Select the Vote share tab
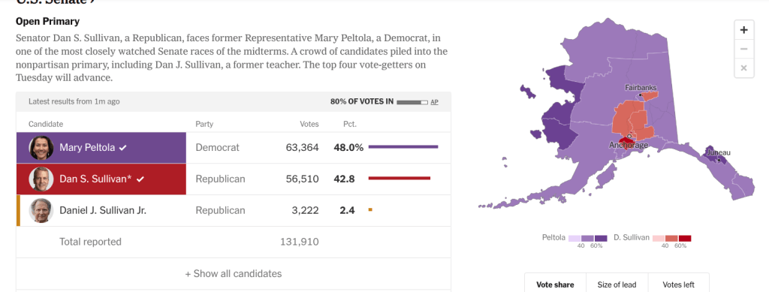This screenshot has height=292, width=769. (555, 284)
